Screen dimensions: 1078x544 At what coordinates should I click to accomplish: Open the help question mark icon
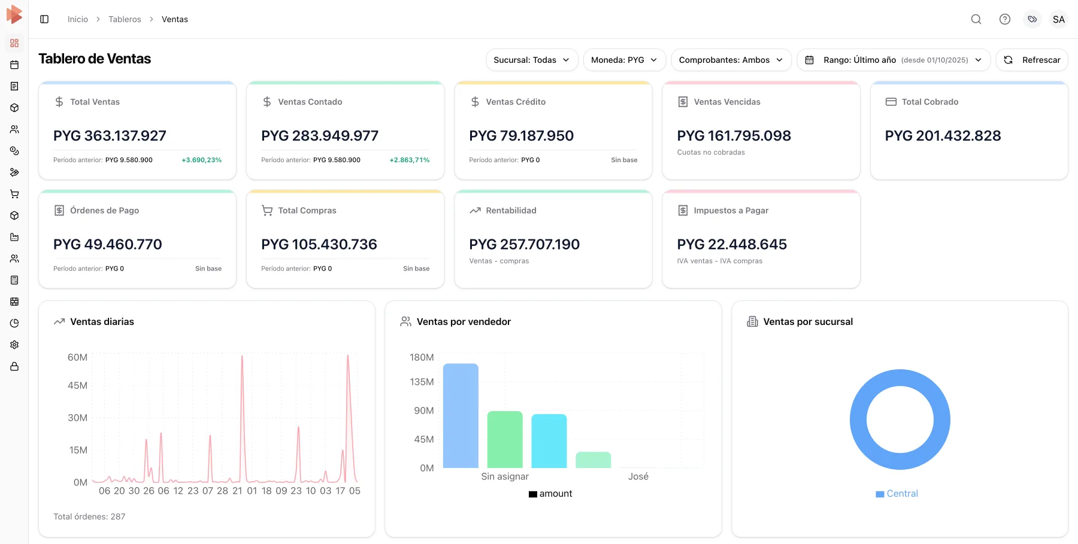click(1005, 19)
